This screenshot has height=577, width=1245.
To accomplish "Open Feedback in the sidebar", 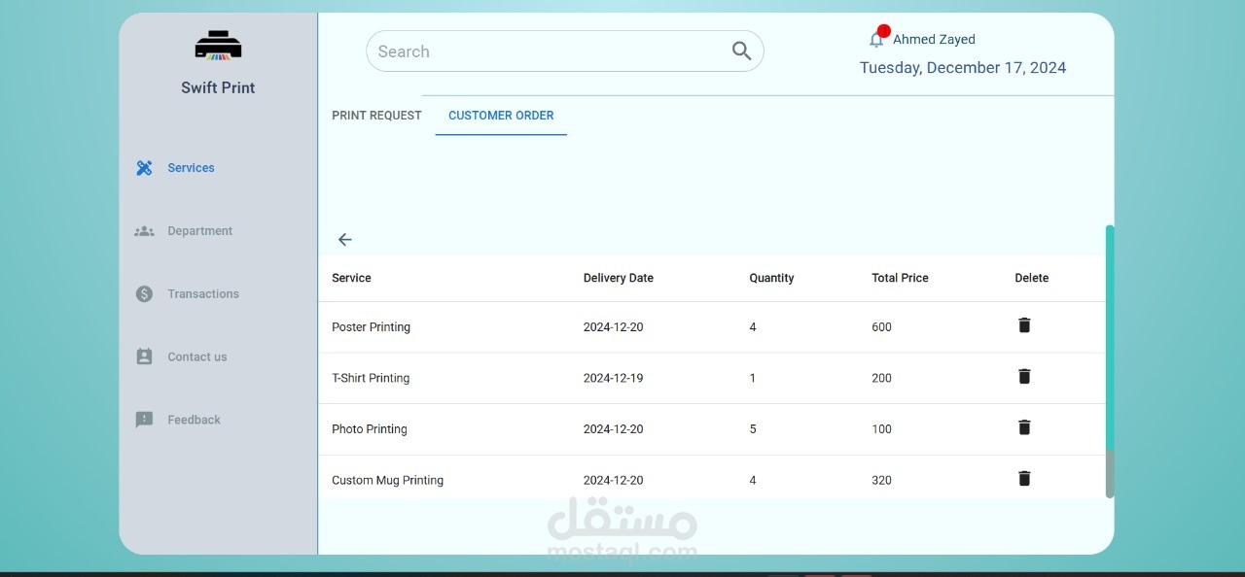I will point(194,420).
